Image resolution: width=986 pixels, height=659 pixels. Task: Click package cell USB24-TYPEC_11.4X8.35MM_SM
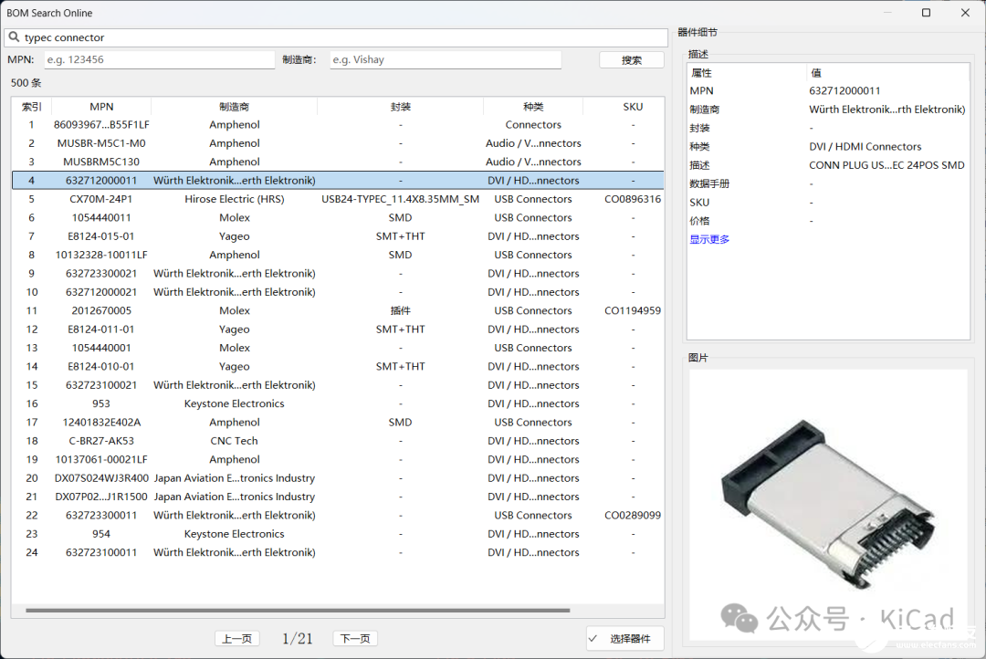tap(400, 199)
